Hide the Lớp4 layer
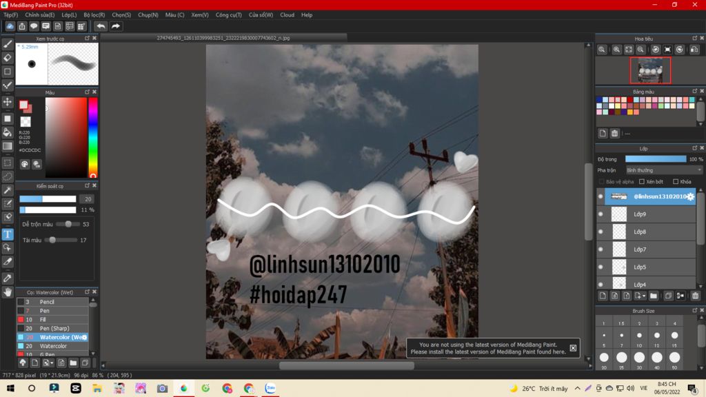This screenshot has height=397, width=706. 601,285
